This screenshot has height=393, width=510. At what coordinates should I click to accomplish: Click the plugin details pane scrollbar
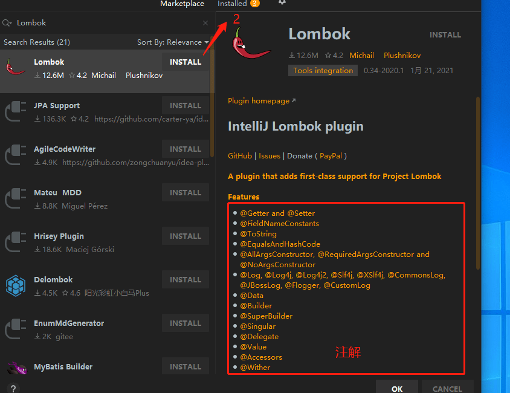pyautogui.click(x=478, y=183)
